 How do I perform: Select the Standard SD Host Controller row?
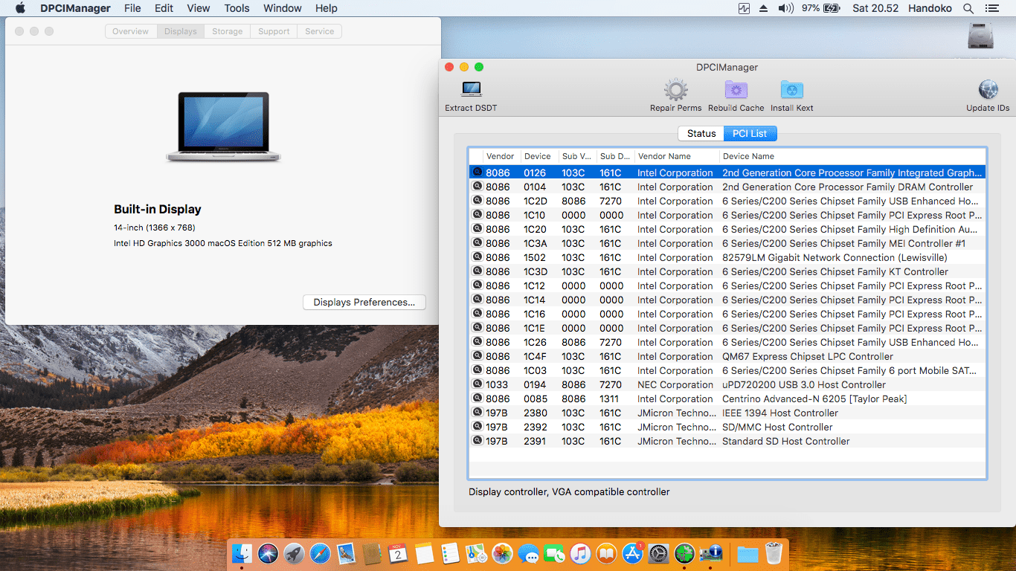727,441
